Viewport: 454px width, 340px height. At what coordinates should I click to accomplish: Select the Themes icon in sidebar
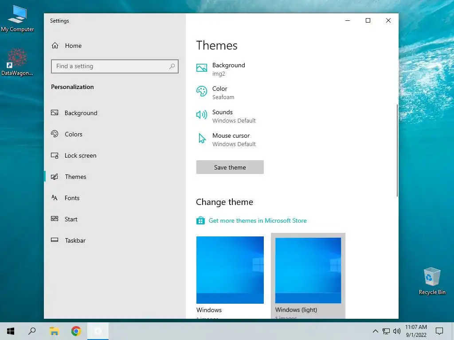click(x=55, y=177)
